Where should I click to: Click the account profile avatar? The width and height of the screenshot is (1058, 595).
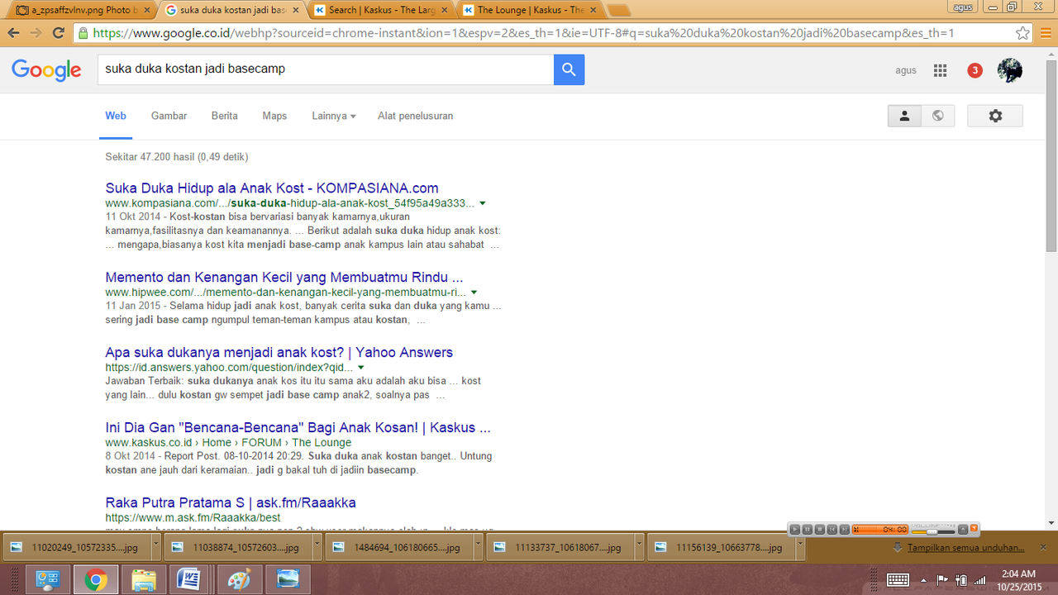[x=1009, y=70]
